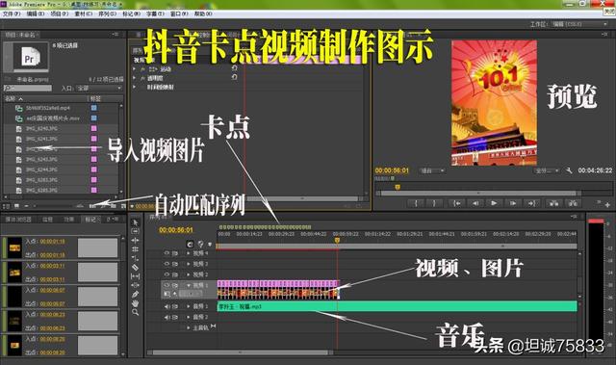
Task: Expand the master audio track (主音轨)
Action: [189, 327]
